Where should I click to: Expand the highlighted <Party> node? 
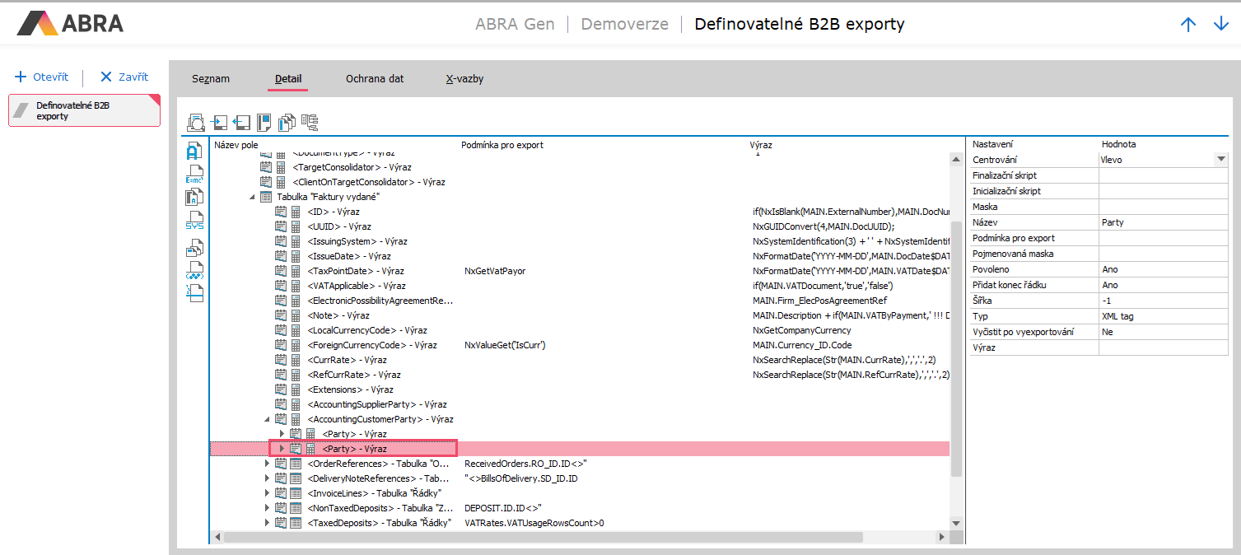click(x=282, y=449)
